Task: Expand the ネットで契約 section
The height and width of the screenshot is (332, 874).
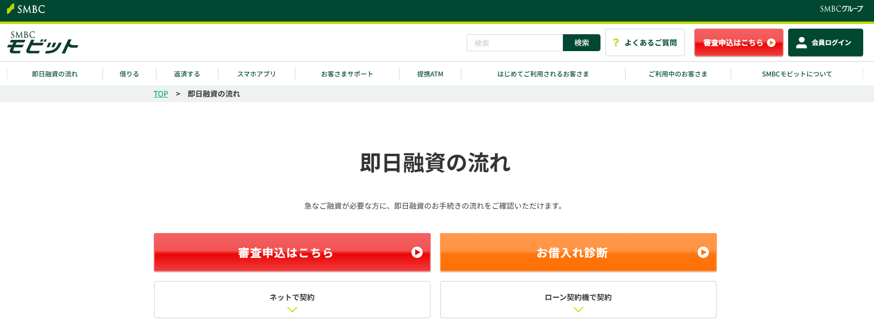Action: click(x=292, y=300)
